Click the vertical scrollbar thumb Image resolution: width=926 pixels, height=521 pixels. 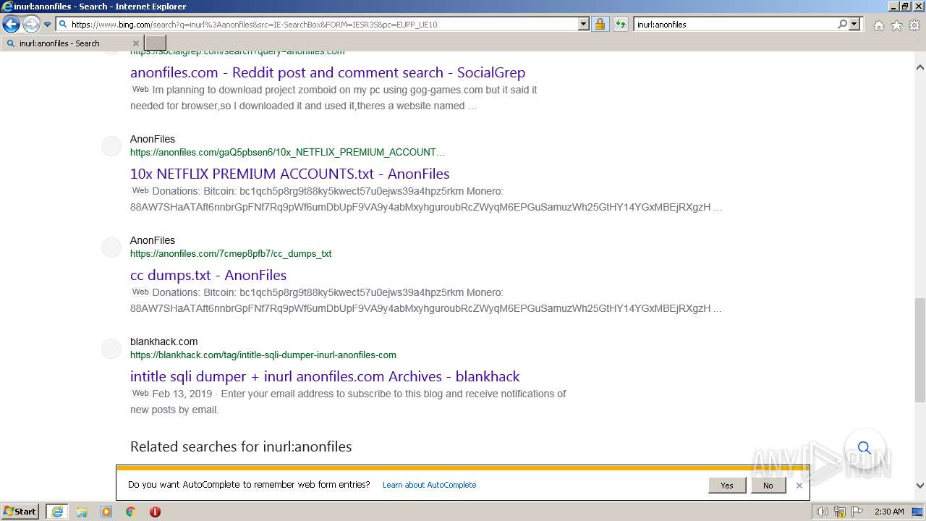tap(920, 350)
